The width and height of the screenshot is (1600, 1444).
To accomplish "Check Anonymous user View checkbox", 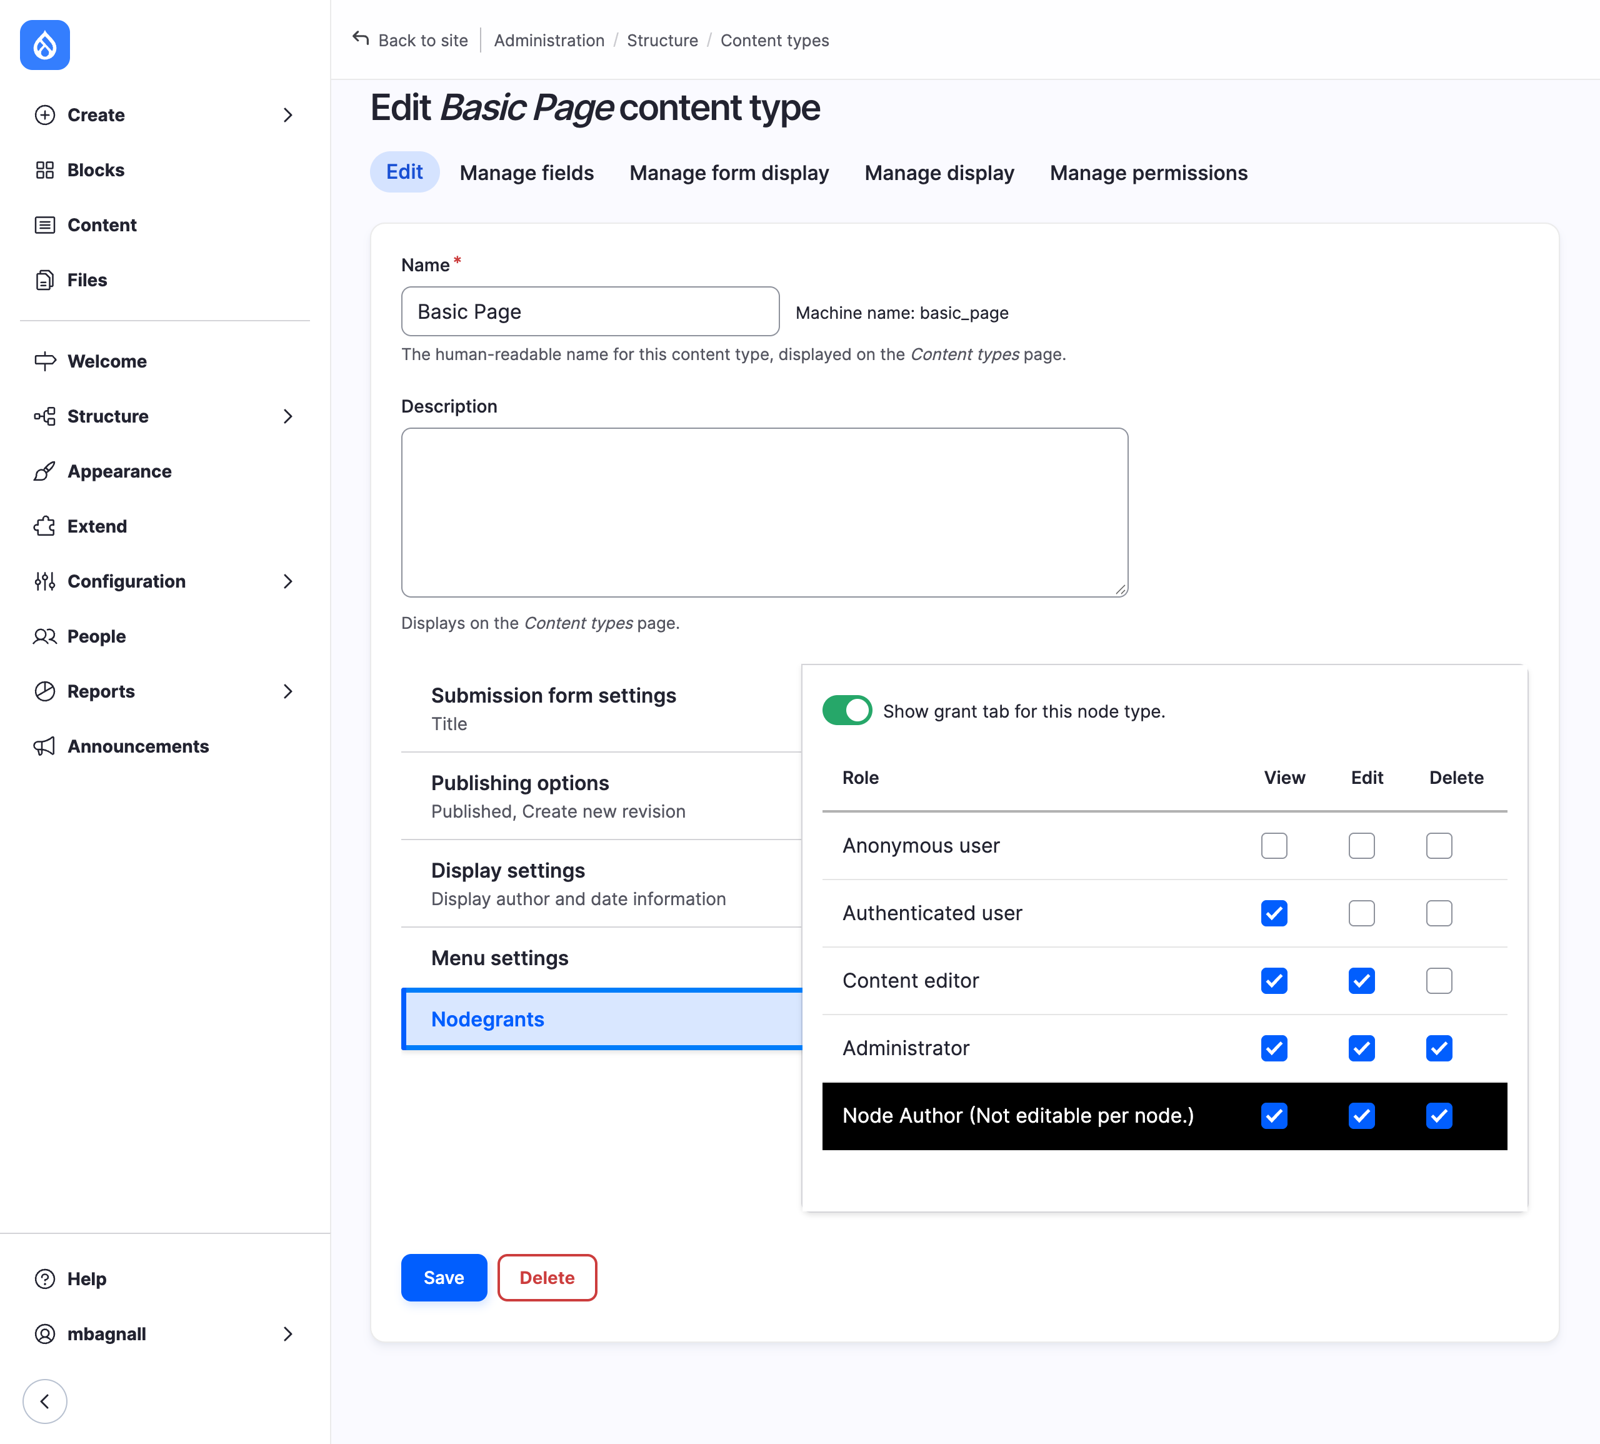I will (x=1274, y=846).
